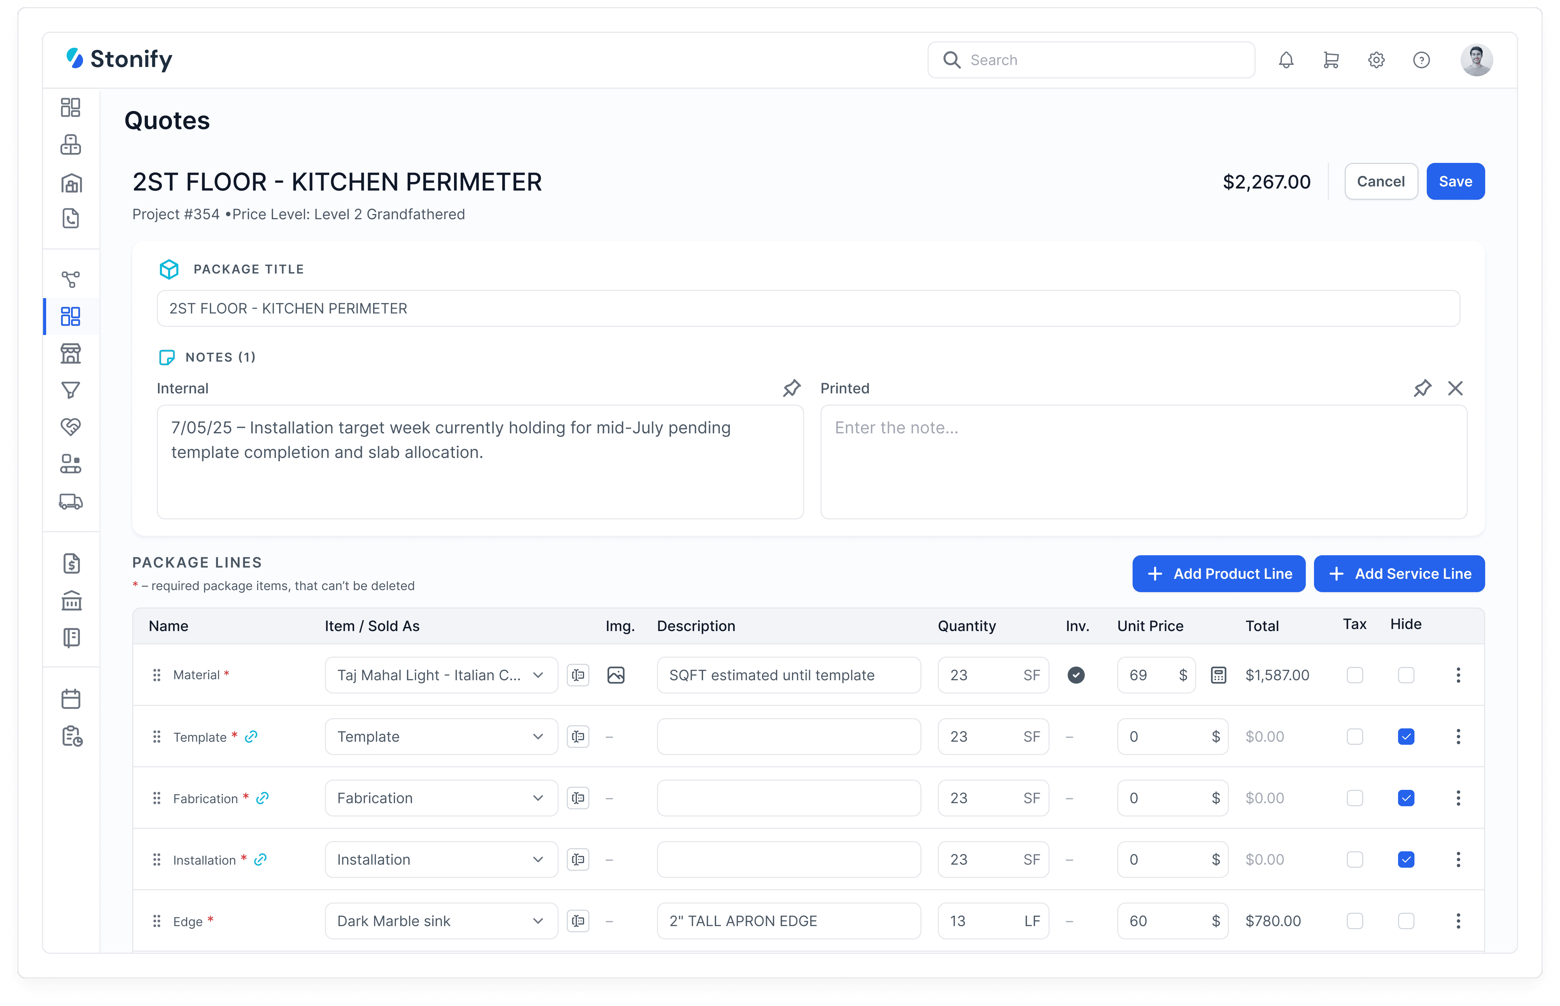This screenshot has width=1560, height=1006.
Task: Click the Add Service Line button
Action: click(x=1399, y=574)
